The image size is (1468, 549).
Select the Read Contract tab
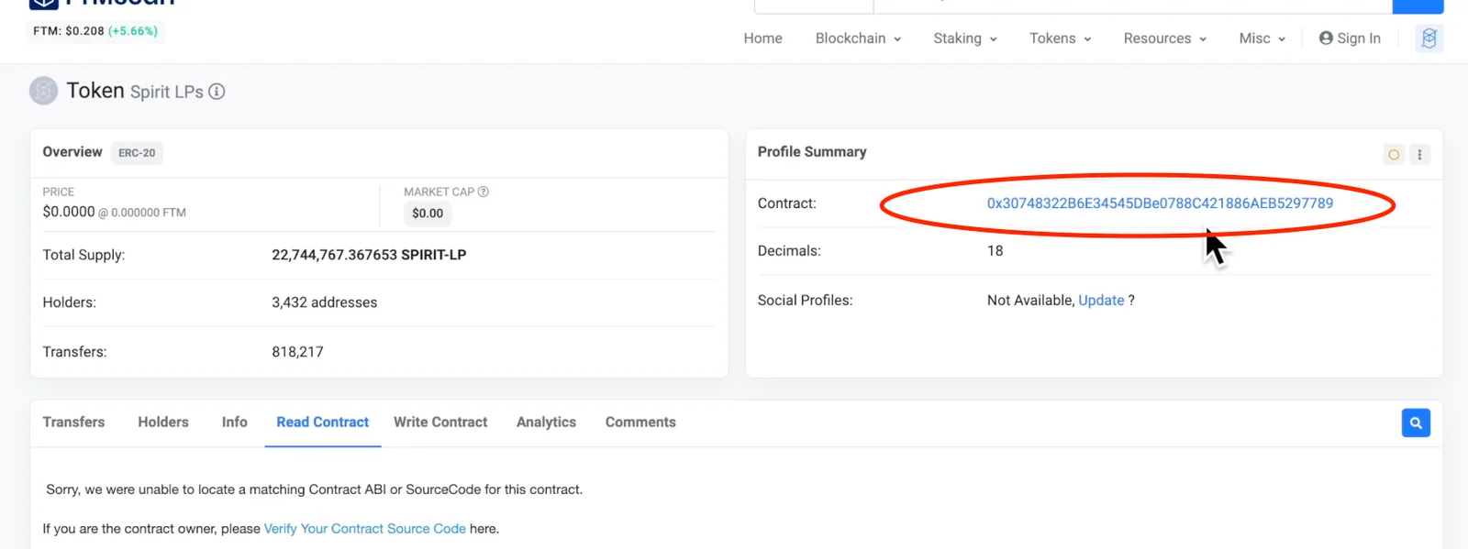[322, 423]
